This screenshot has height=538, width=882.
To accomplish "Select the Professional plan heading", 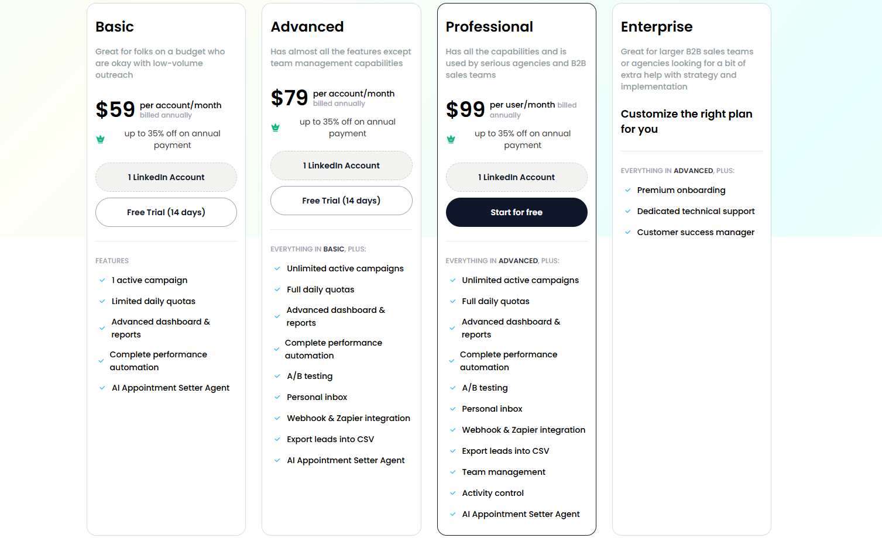I will point(489,27).
